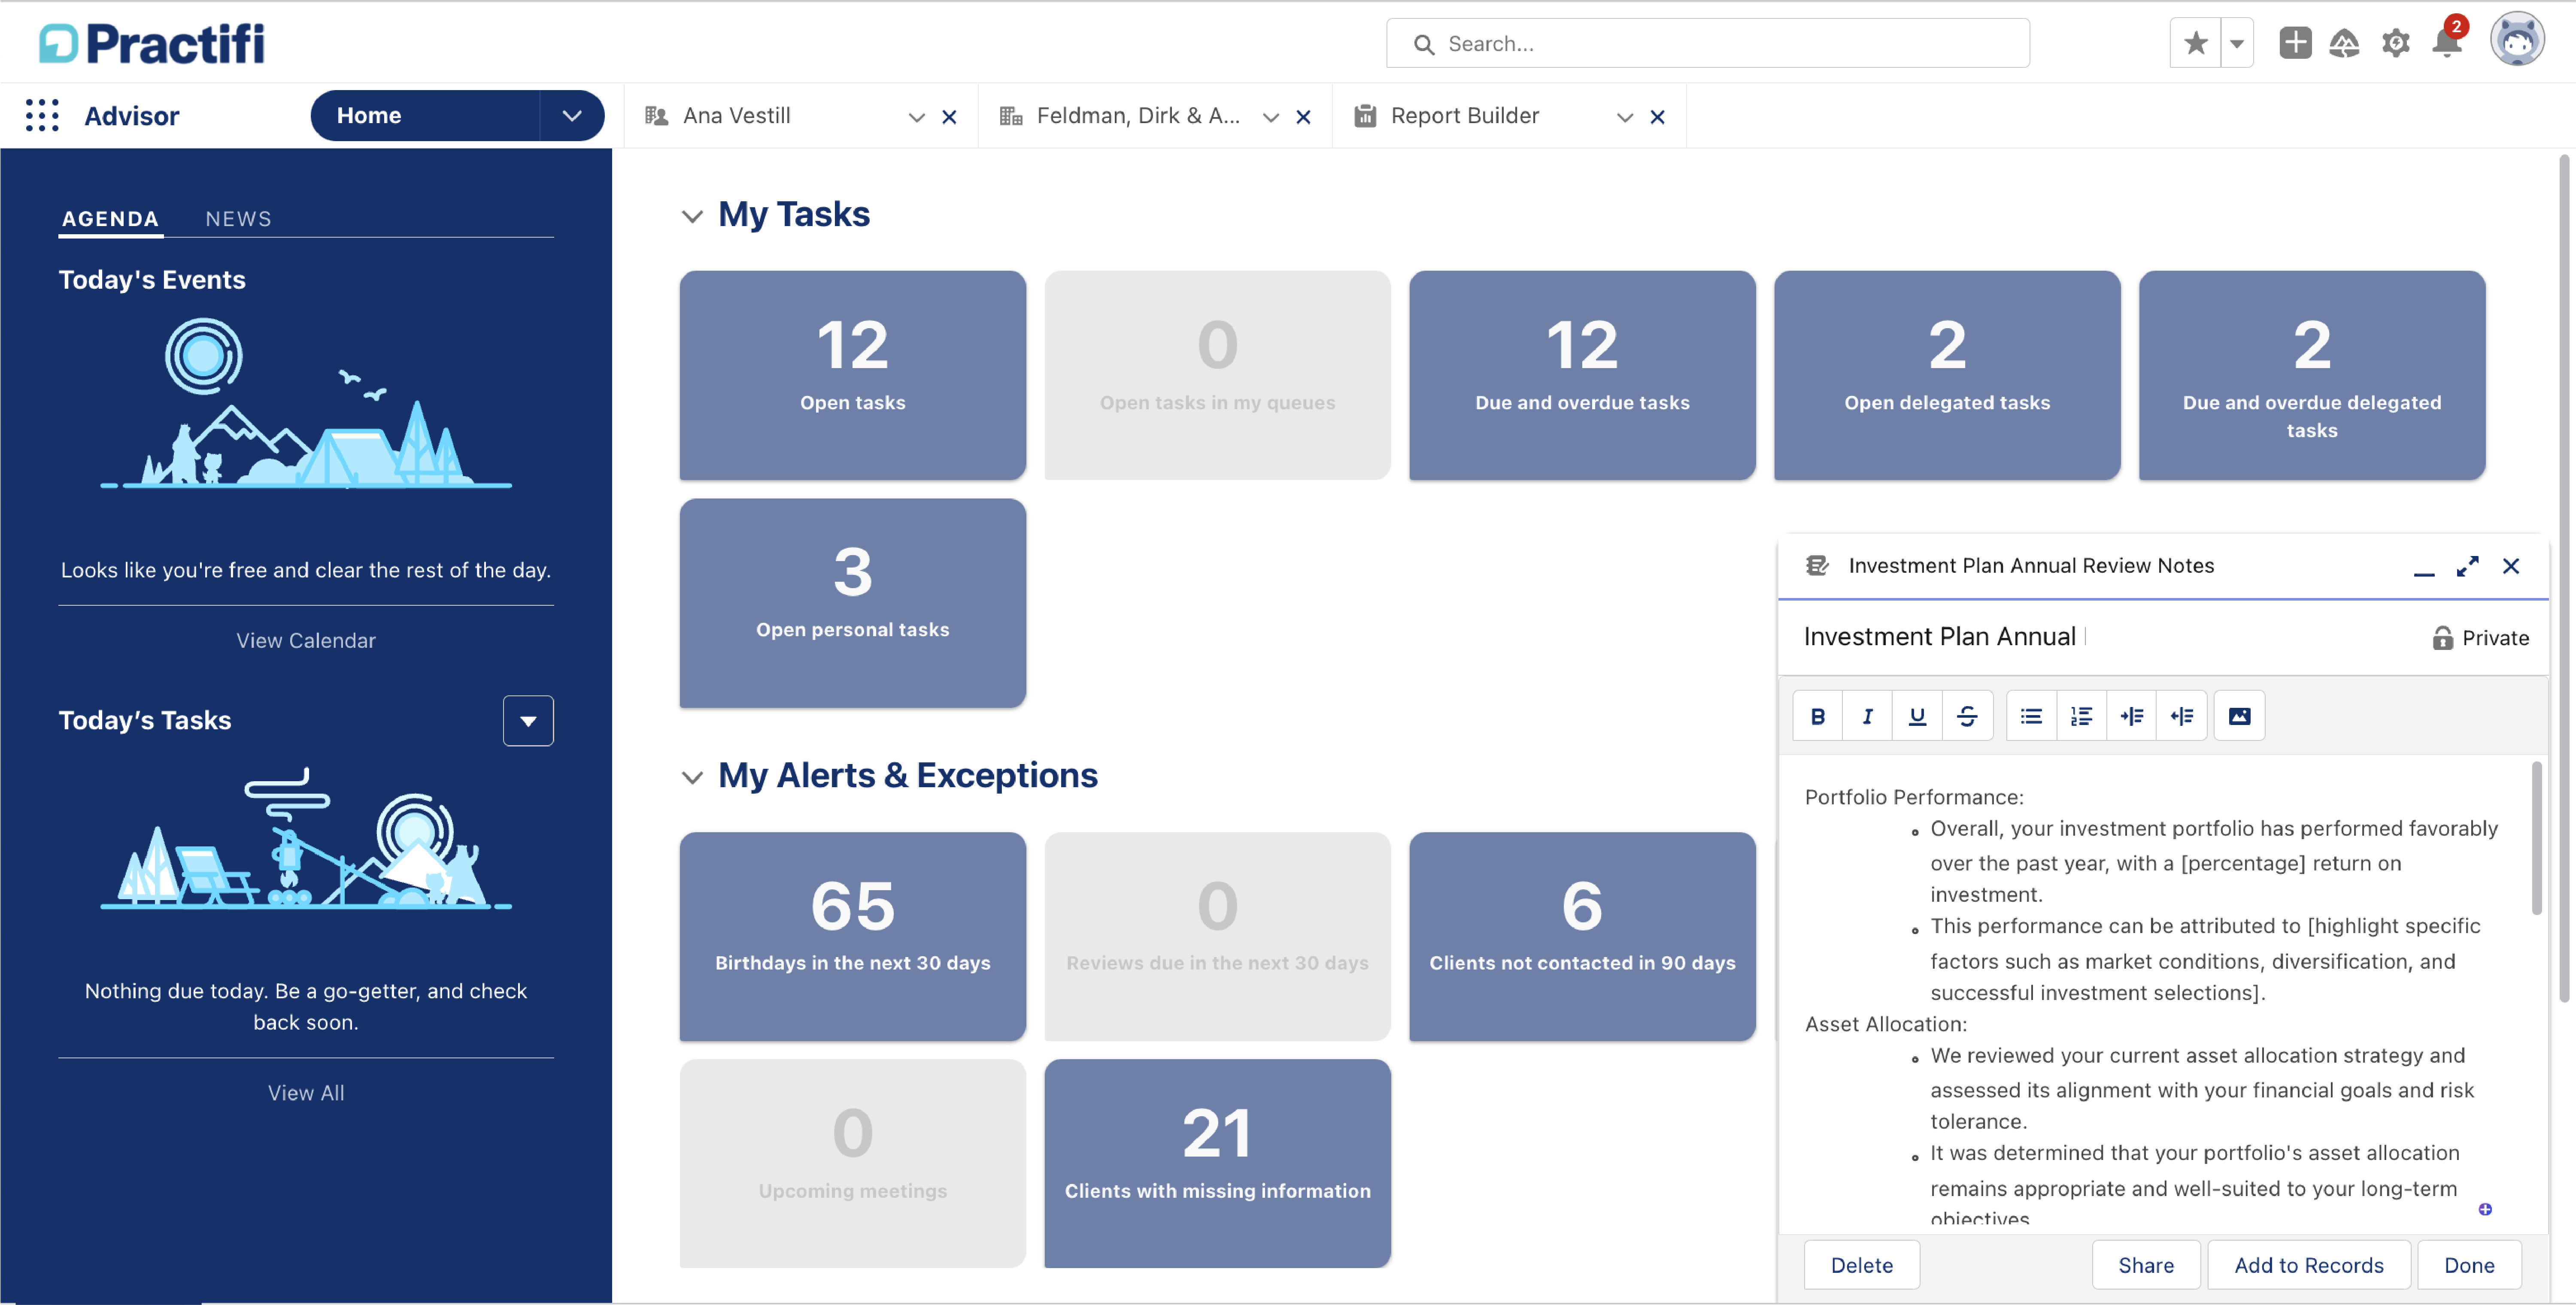Insert an image into the note
Viewport: 2576px width, 1305px height.
click(x=2239, y=716)
